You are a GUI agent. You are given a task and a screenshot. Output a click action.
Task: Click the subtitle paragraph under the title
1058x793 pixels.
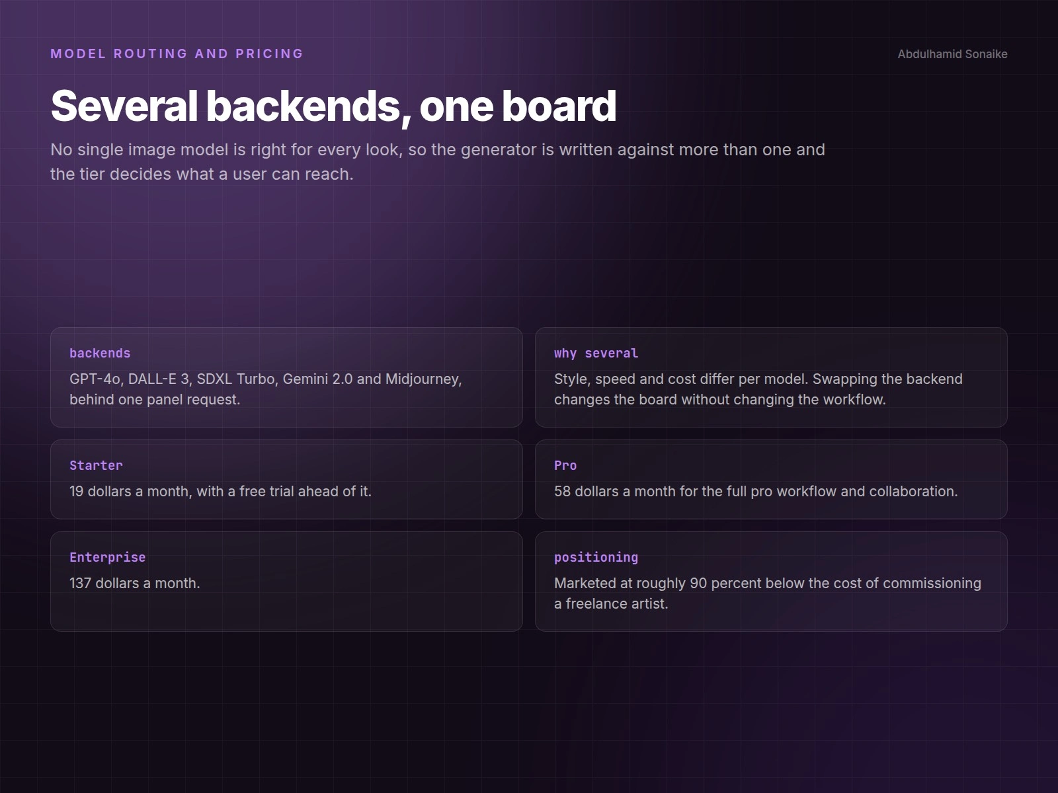click(x=438, y=162)
